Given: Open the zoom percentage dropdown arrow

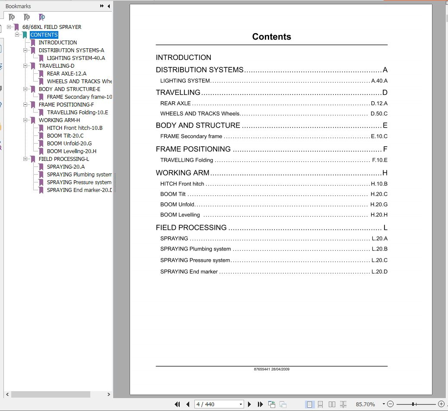Looking at the screenshot, I should [384, 404].
